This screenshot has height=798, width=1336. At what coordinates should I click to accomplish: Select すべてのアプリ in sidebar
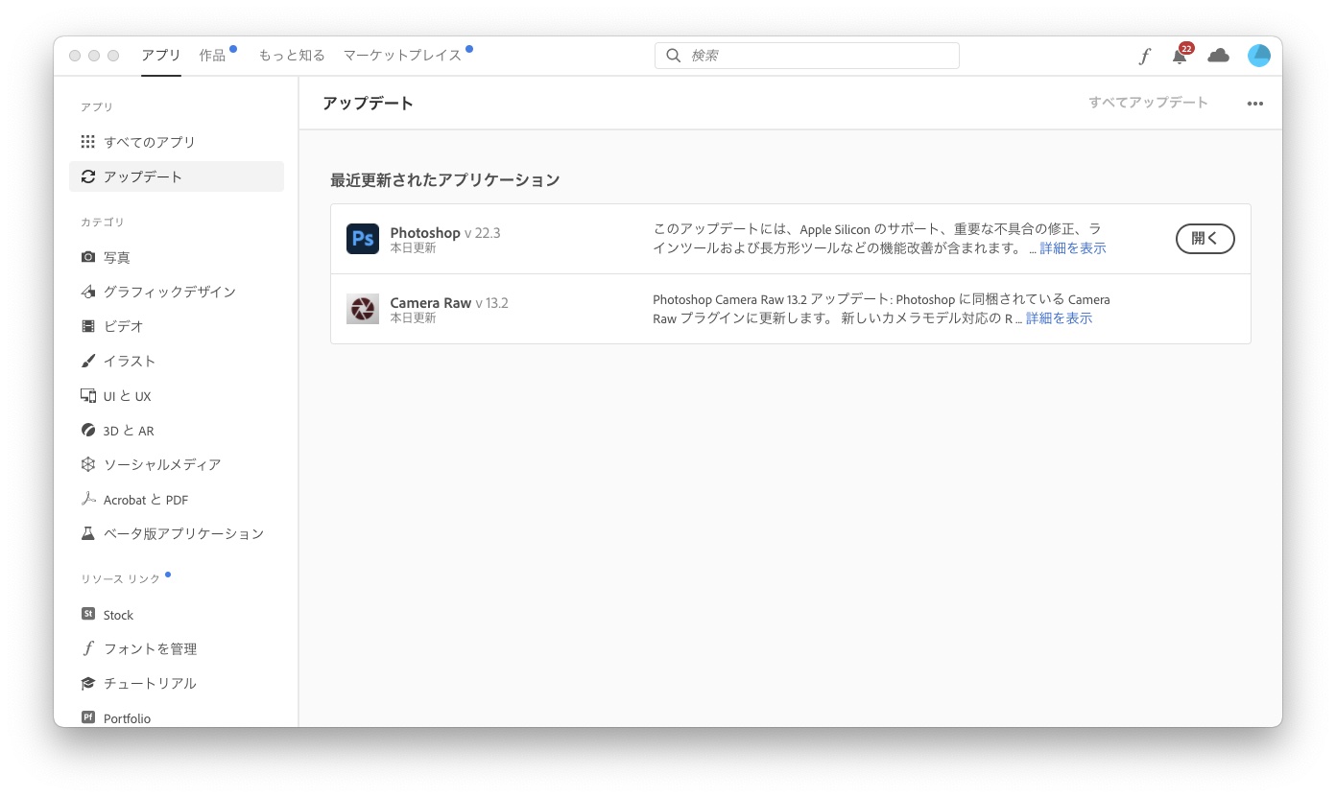click(x=177, y=142)
